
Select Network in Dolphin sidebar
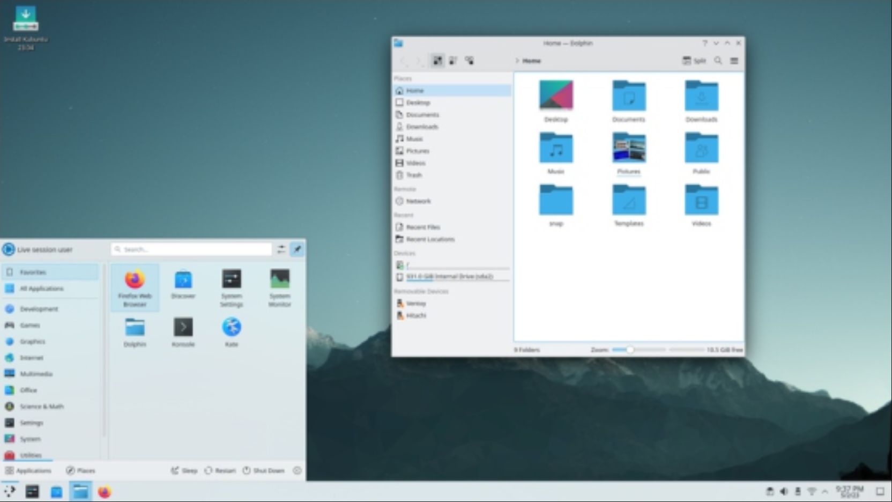[452, 201]
